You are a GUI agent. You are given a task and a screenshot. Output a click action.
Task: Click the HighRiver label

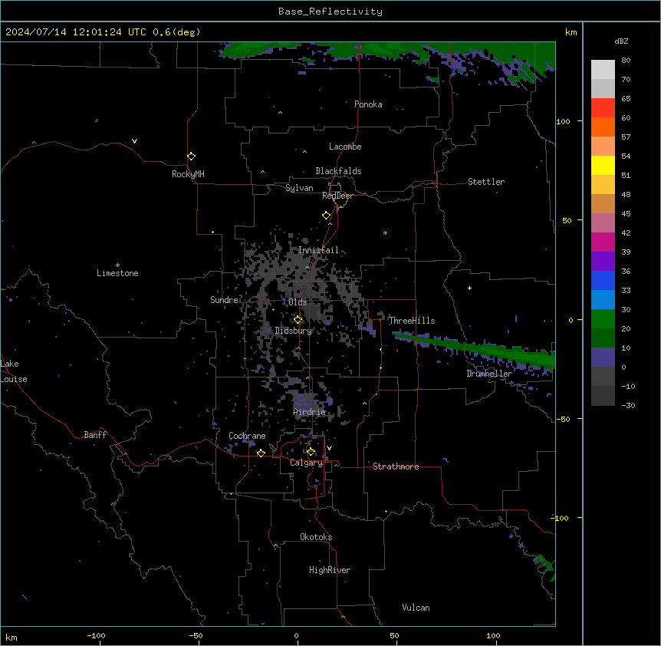[330, 570]
